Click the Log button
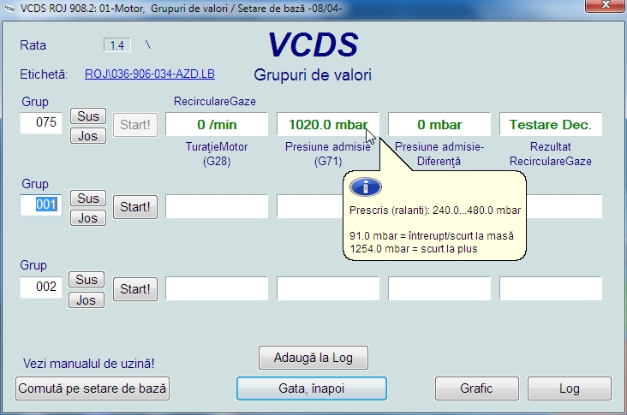Image resolution: width=627 pixels, height=415 pixels. tap(570, 388)
